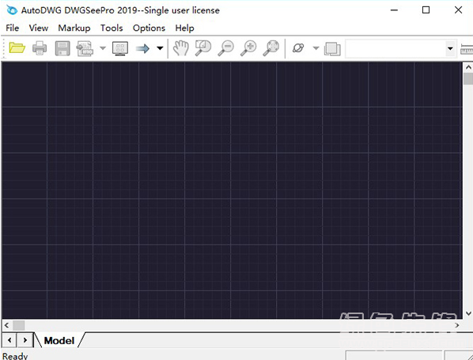Click the Zoom extents magnifier icon
473x360 pixels.
coord(271,48)
